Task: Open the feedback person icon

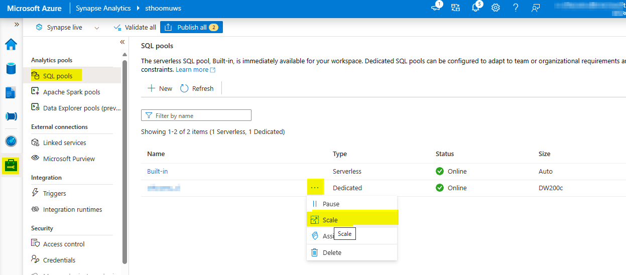Action: coord(536,8)
